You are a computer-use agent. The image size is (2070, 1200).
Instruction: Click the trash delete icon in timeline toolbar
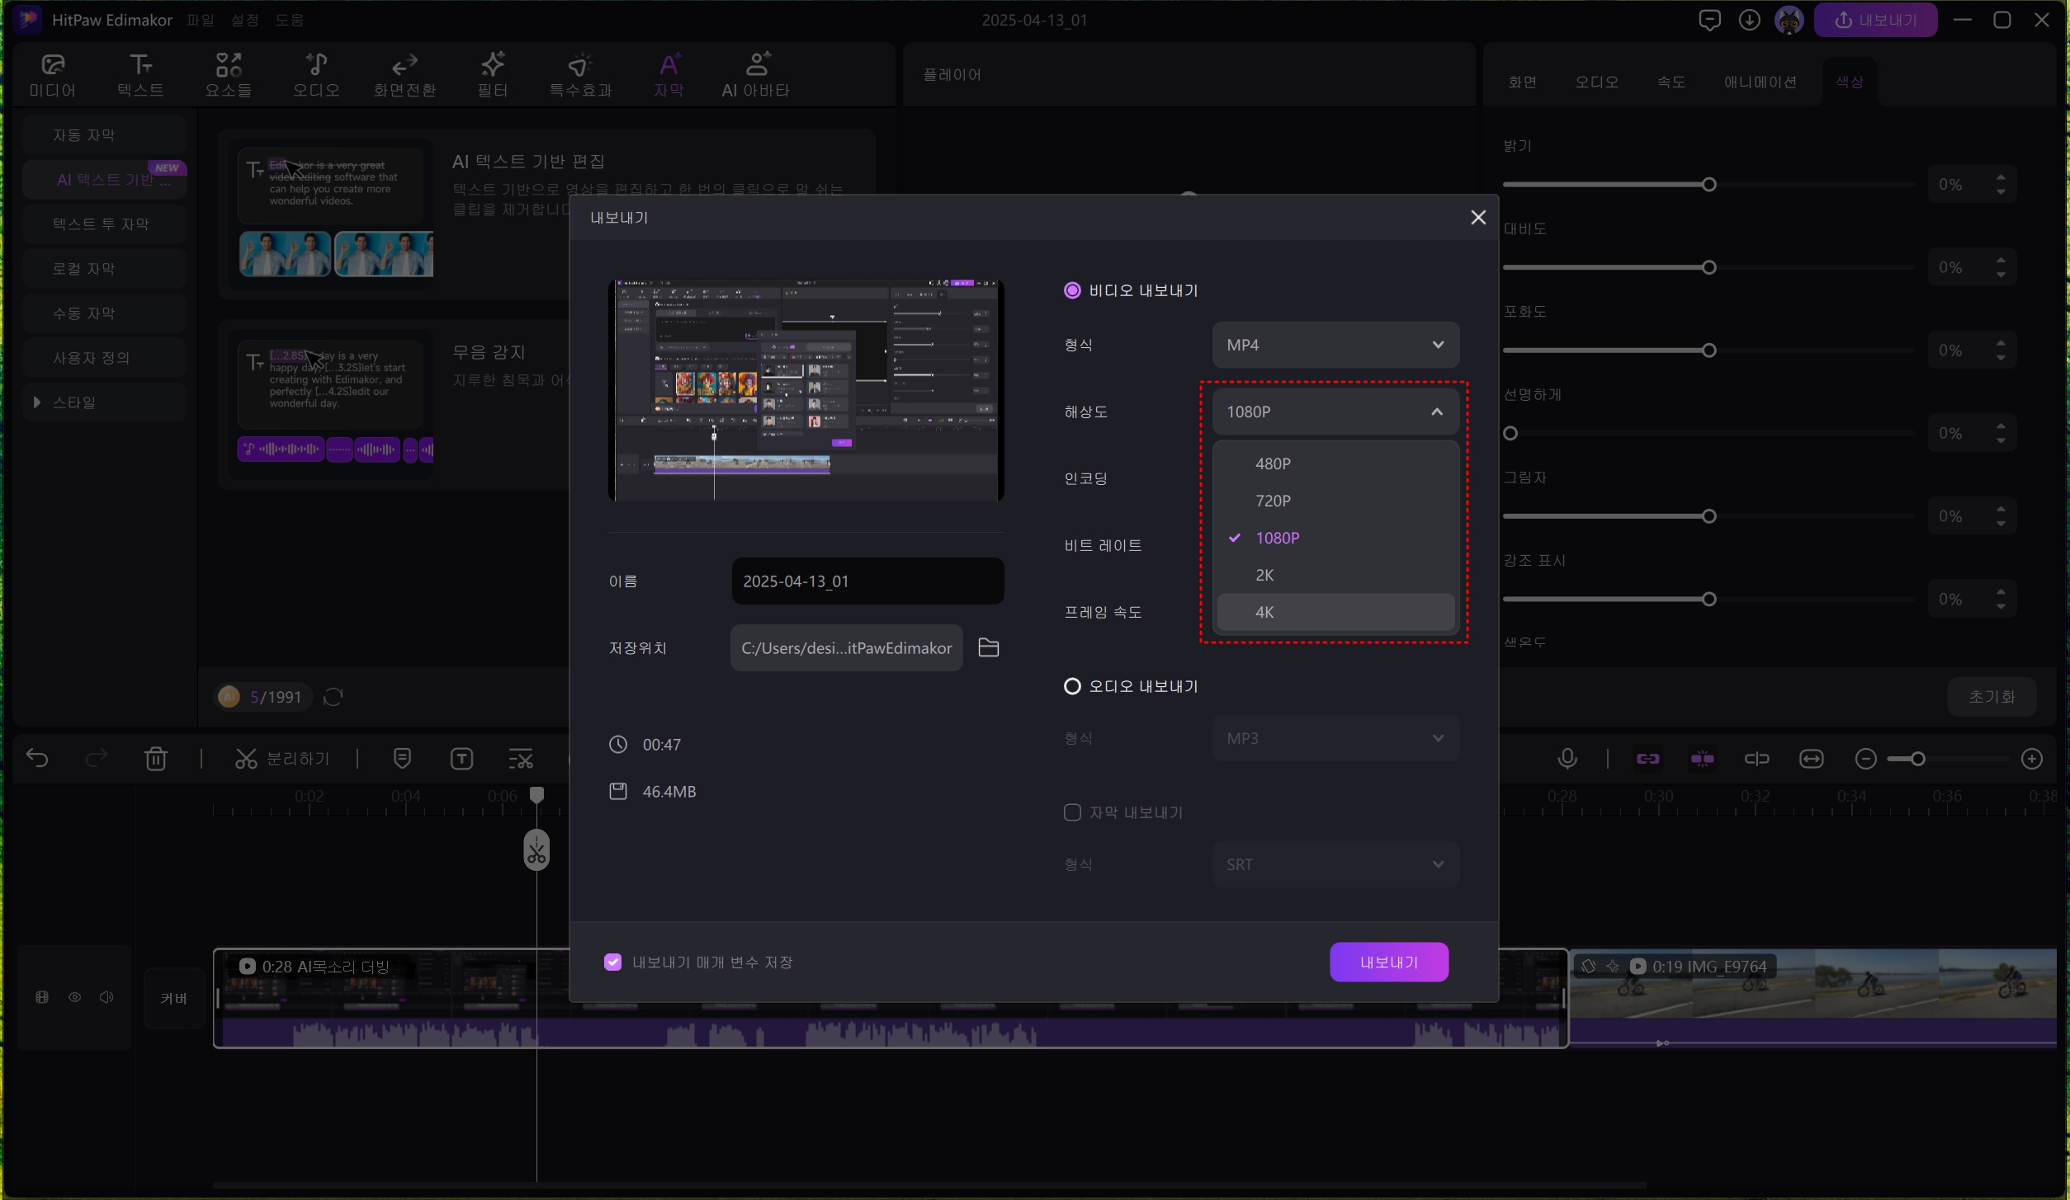click(156, 759)
